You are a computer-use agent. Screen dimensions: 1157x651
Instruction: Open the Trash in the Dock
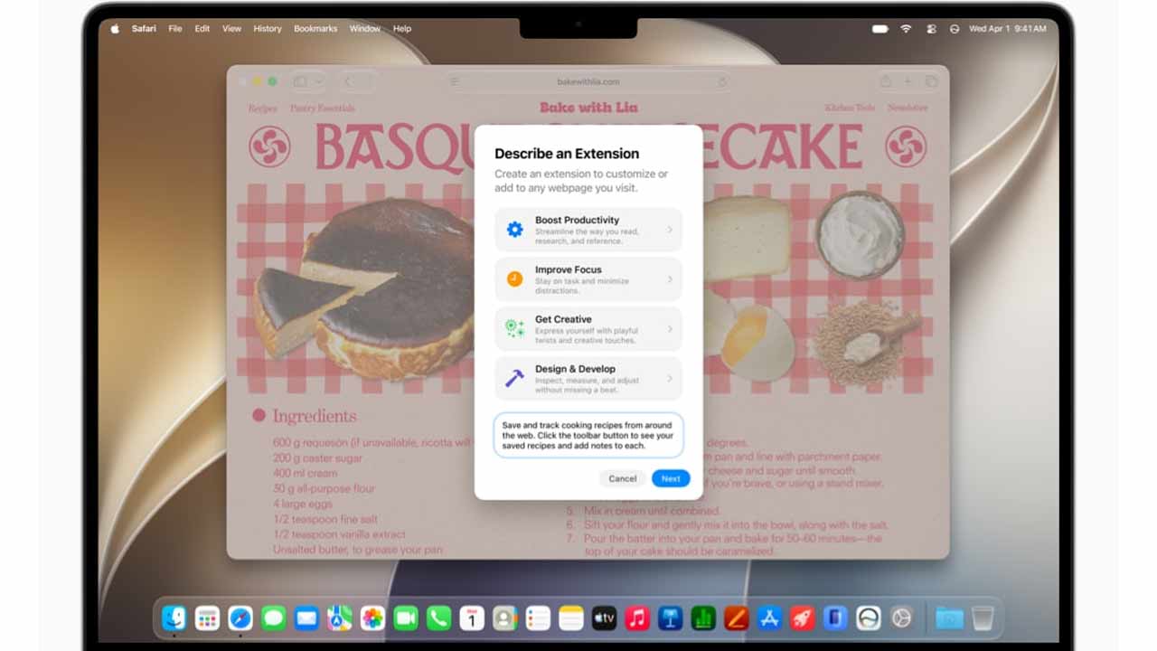tap(983, 618)
